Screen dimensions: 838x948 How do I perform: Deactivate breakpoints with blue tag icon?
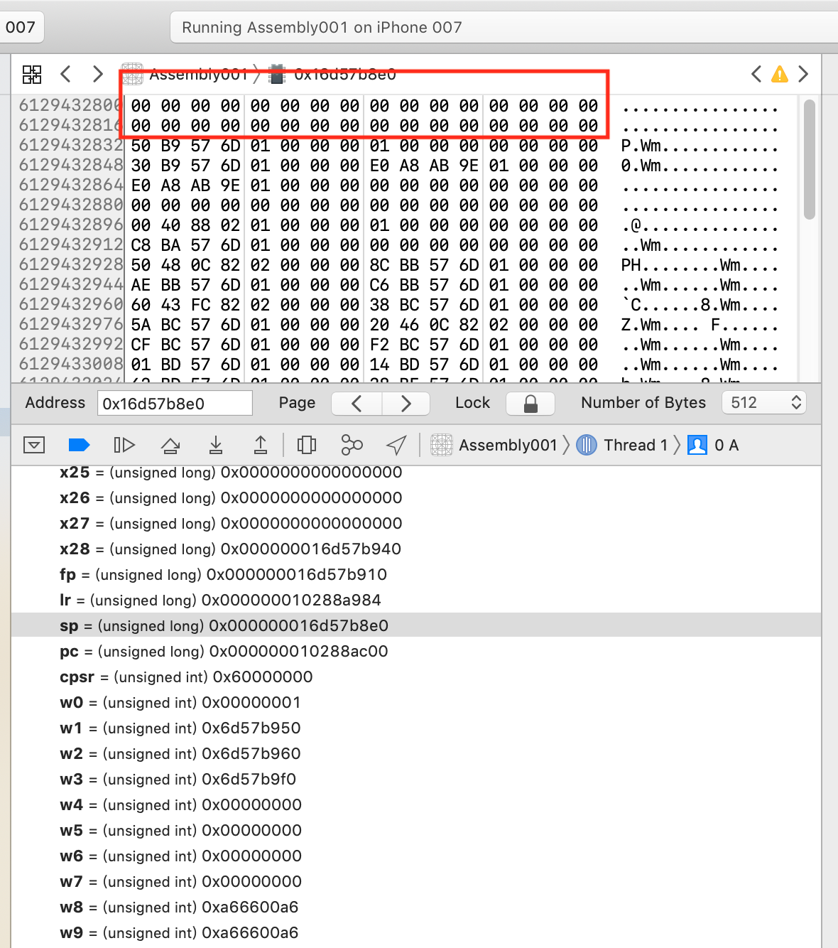pos(79,445)
